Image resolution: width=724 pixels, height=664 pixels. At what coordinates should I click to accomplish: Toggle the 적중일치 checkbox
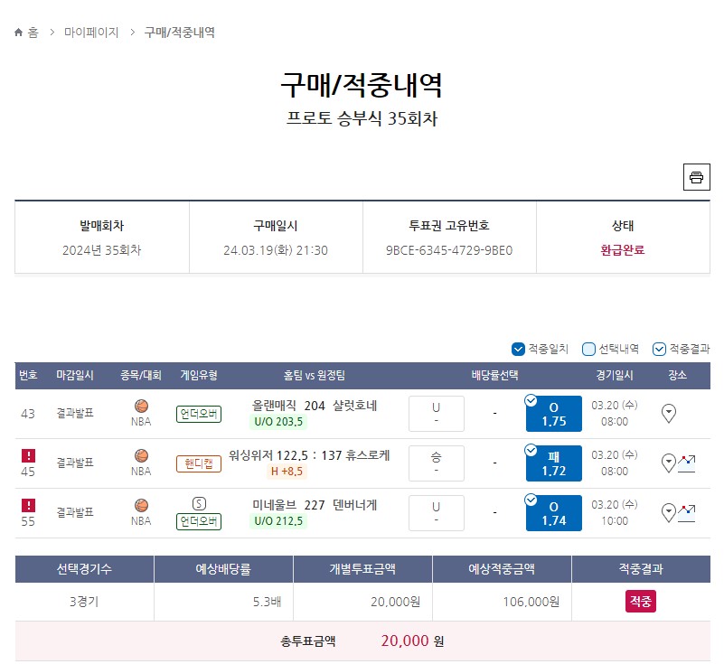point(518,350)
